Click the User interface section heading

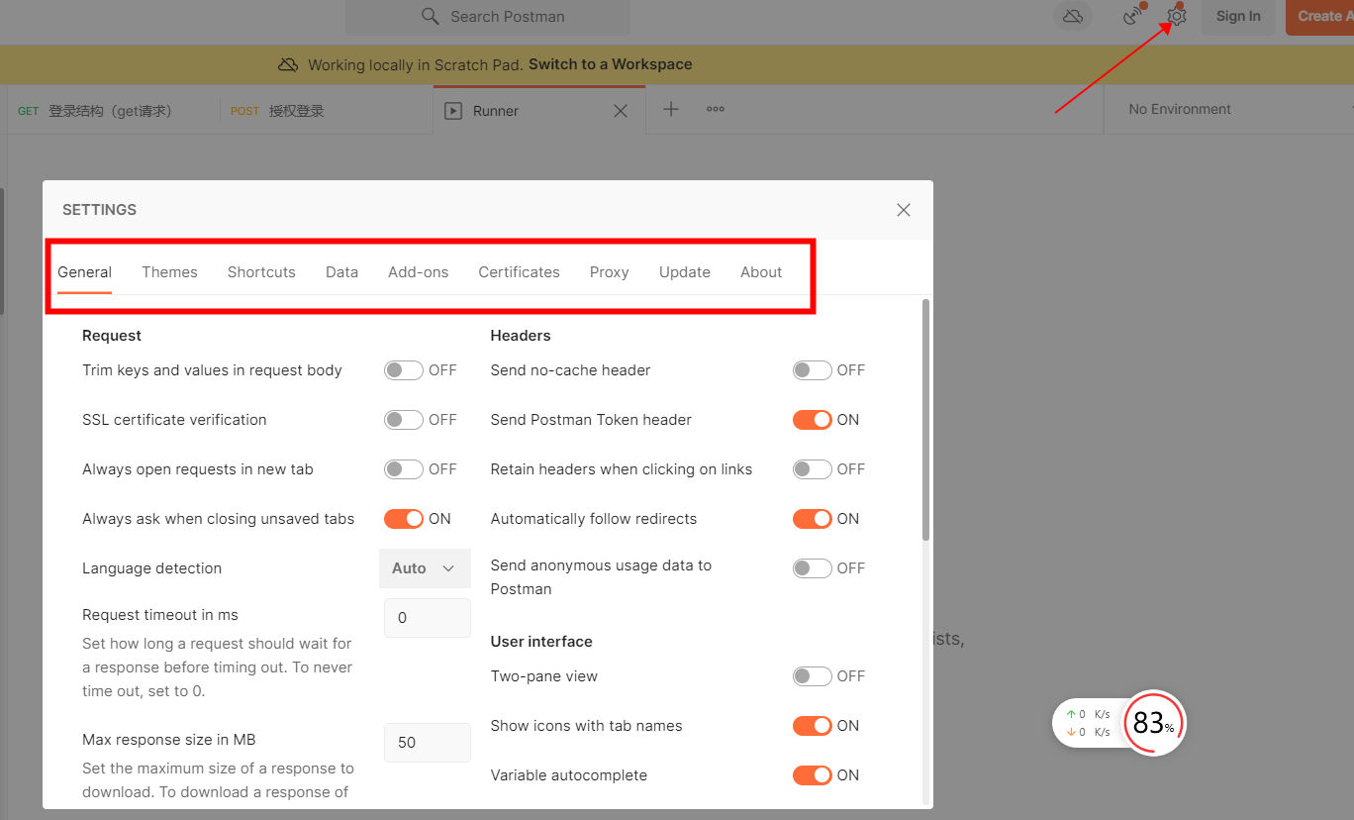(541, 642)
